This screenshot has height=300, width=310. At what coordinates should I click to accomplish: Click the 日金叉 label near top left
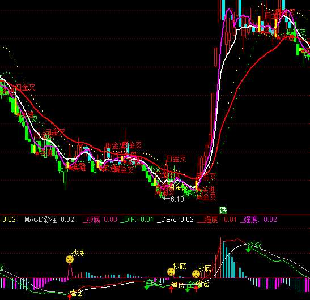click(26, 88)
